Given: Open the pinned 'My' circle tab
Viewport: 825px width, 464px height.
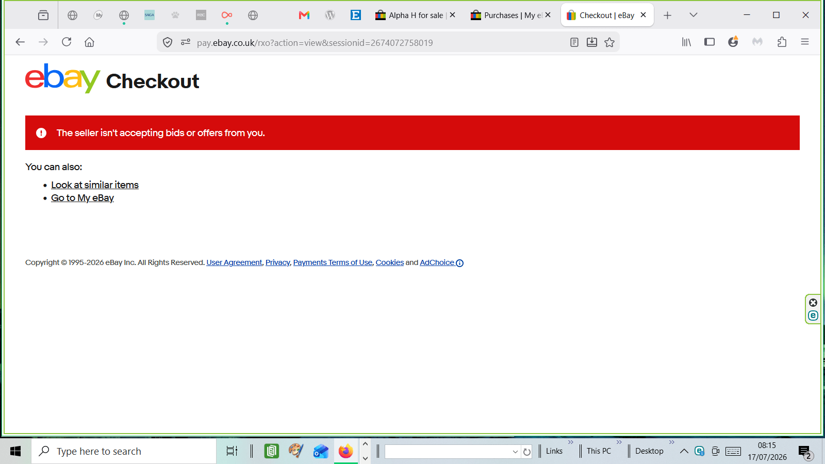Looking at the screenshot, I should [x=98, y=15].
